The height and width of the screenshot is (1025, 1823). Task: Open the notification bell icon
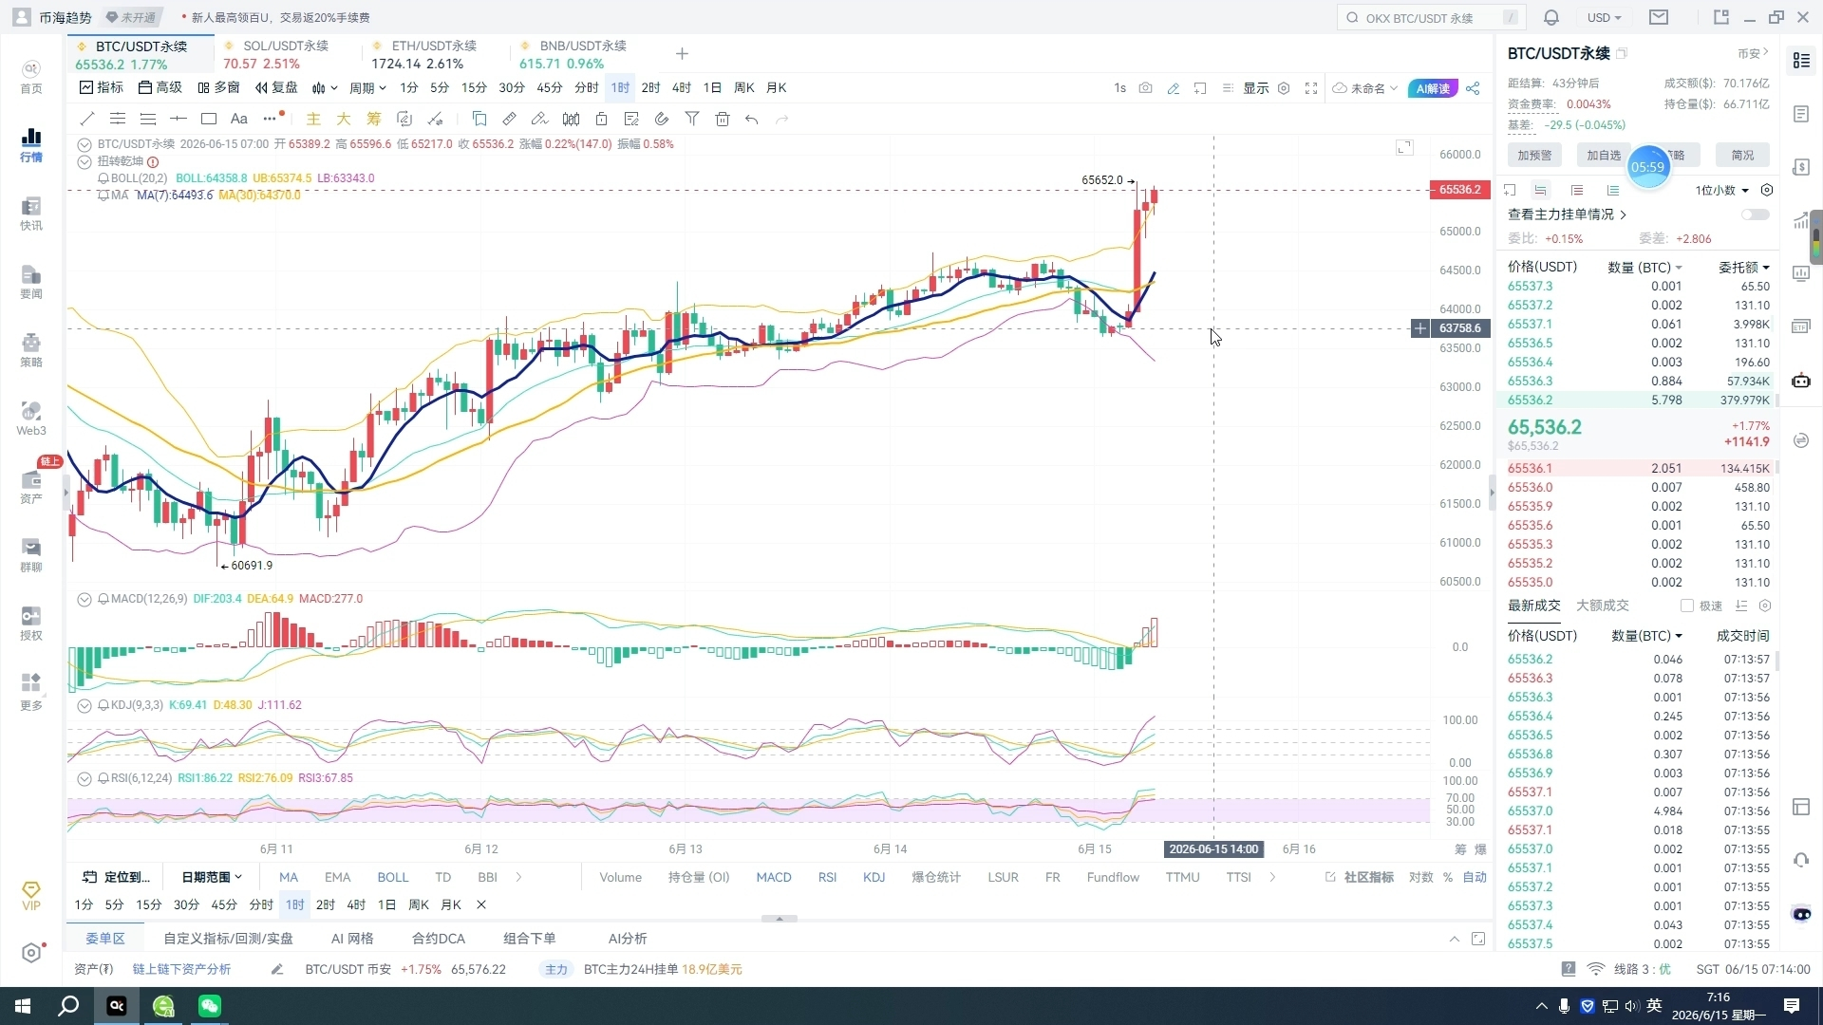1551,17
